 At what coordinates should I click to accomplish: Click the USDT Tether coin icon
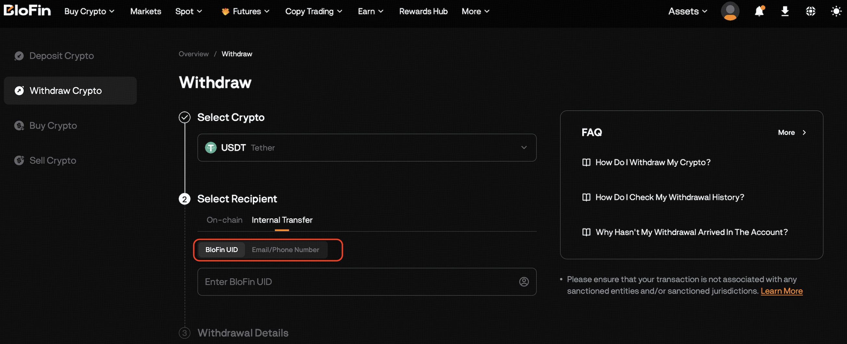pyautogui.click(x=211, y=148)
